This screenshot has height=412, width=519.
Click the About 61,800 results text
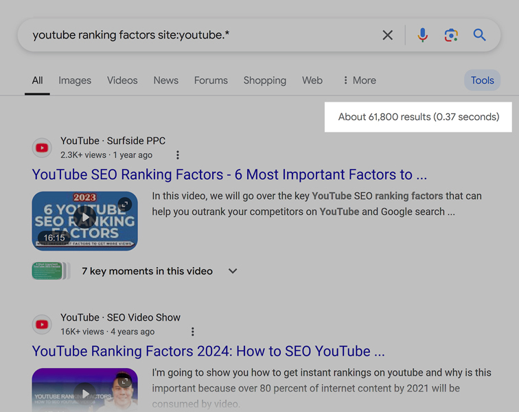point(418,117)
